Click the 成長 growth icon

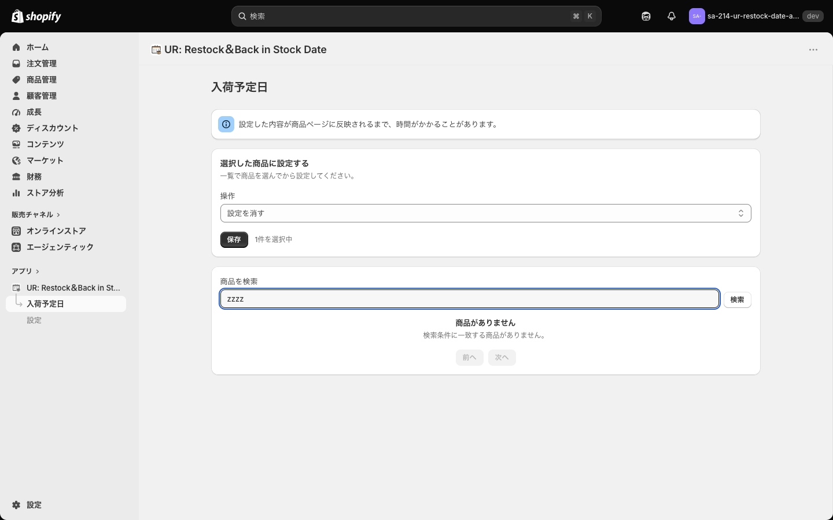tap(16, 112)
